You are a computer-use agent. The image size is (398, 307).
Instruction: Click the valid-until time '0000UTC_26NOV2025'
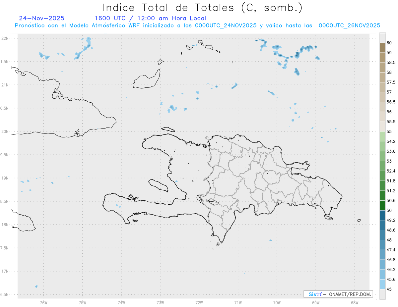[349, 26]
